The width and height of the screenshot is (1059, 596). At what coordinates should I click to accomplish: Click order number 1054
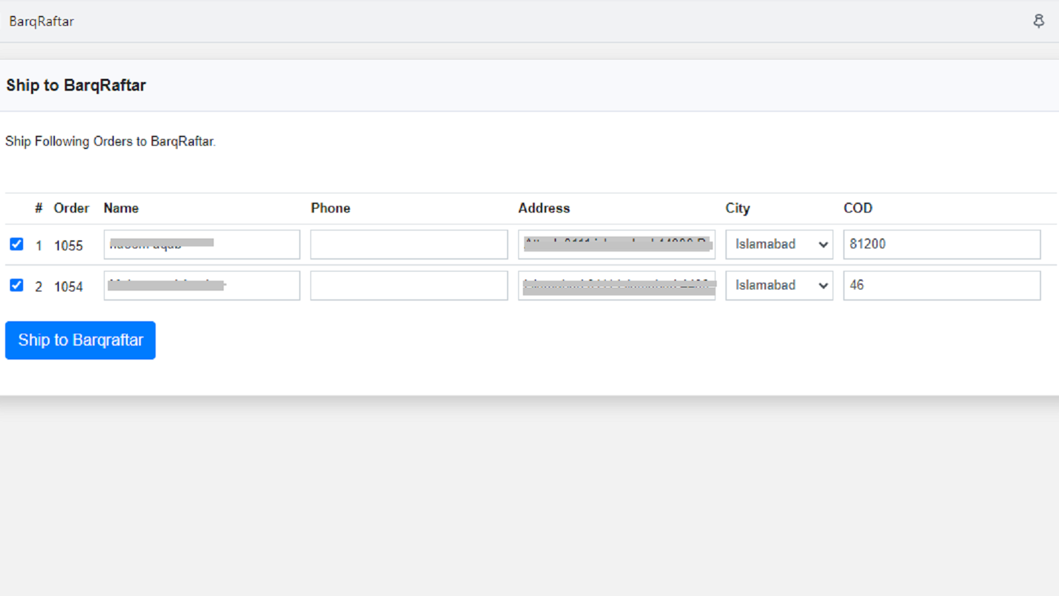click(68, 287)
